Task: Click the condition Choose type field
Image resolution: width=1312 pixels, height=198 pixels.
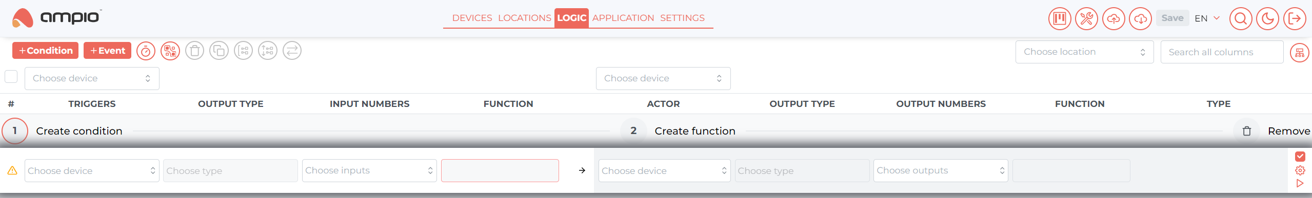Action: pos(230,170)
